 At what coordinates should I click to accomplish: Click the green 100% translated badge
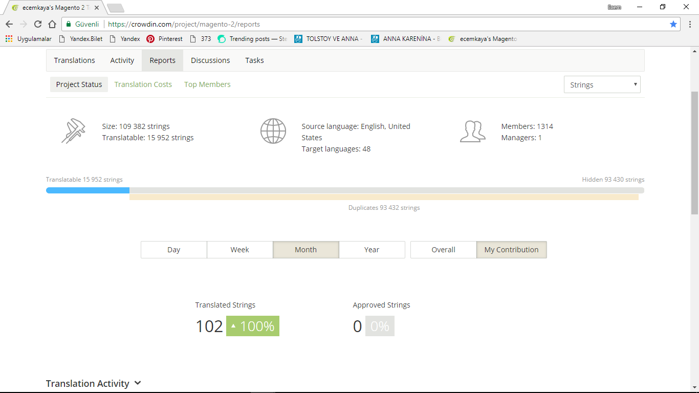pos(253,326)
